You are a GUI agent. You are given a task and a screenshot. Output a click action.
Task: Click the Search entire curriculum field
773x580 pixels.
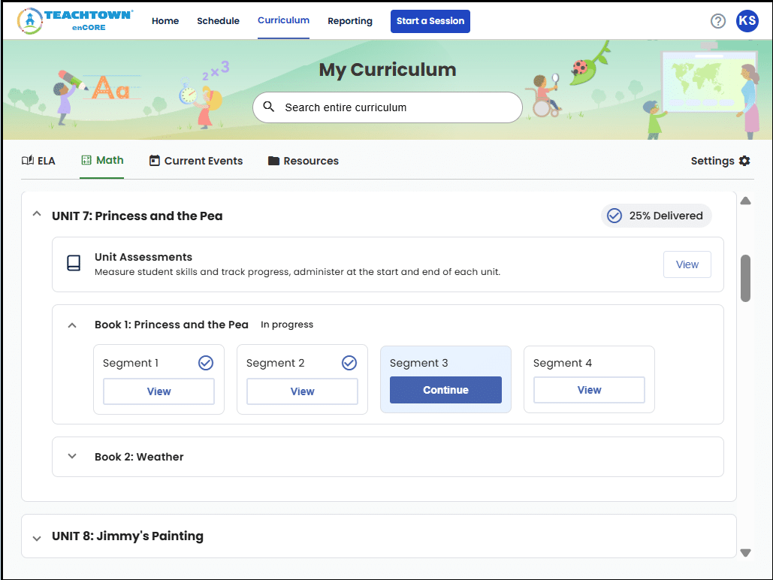pyautogui.click(x=398, y=107)
